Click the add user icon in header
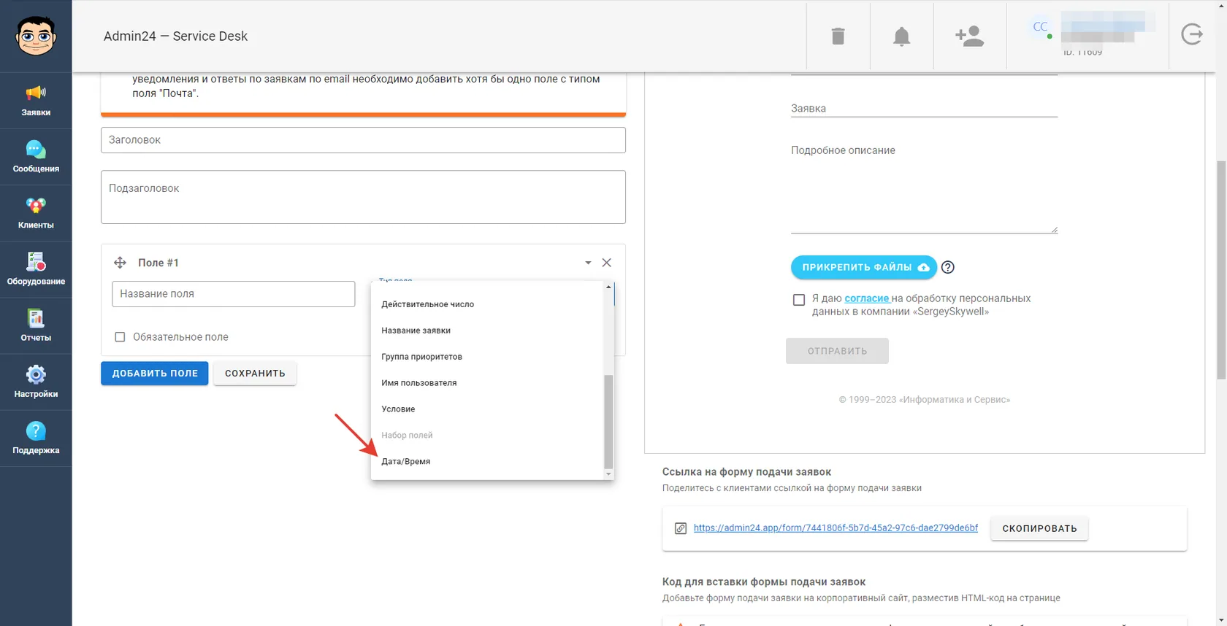The width and height of the screenshot is (1227, 626). [970, 36]
